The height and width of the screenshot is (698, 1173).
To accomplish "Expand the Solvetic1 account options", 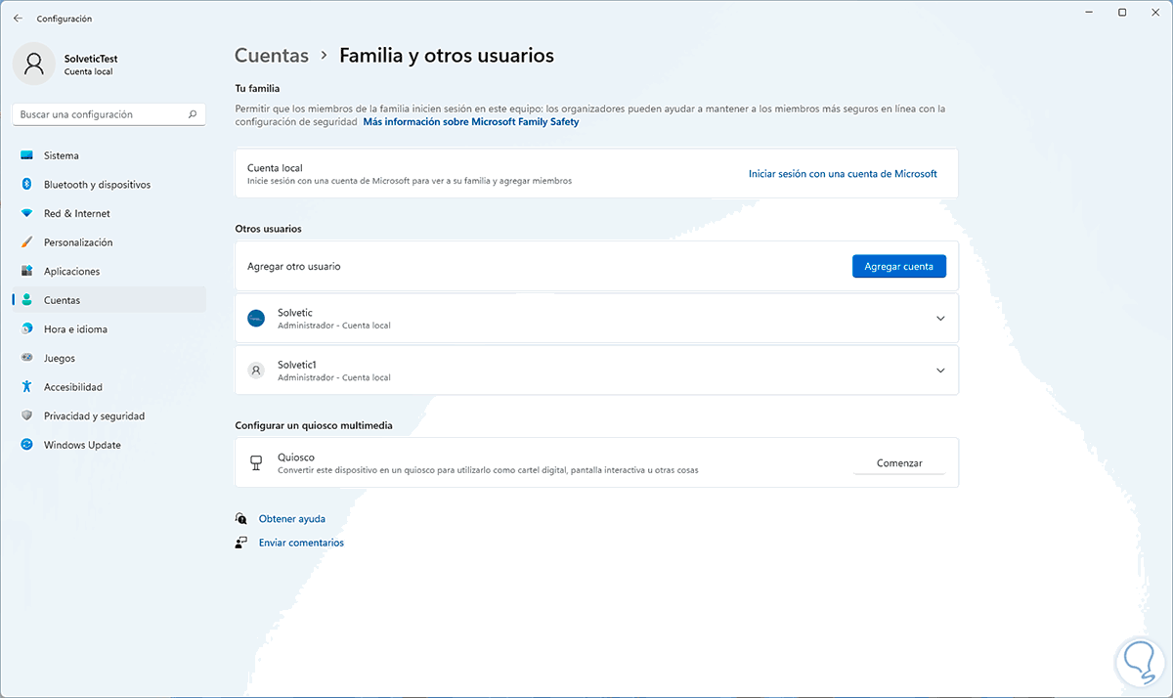I will point(940,371).
